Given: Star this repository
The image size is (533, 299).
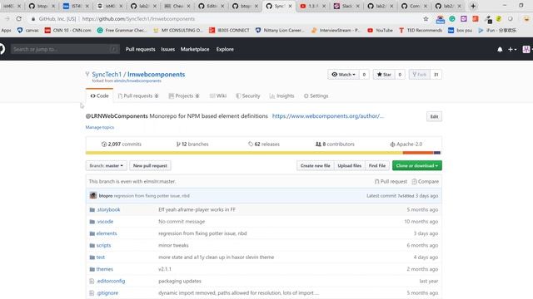Looking at the screenshot, I should pyautogui.click(x=384, y=75).
